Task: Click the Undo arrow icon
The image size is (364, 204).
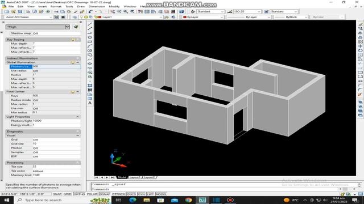Action: click(x=90, y=11)
